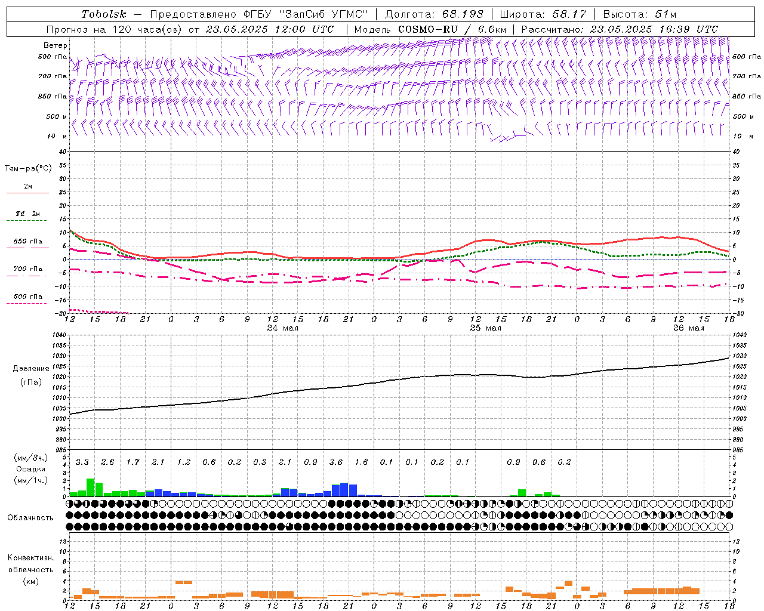Image resolution: width=764 pixels, height=611 pixels.
Task: Click the longitude value 68.193
Action: [x=463, y=14]
